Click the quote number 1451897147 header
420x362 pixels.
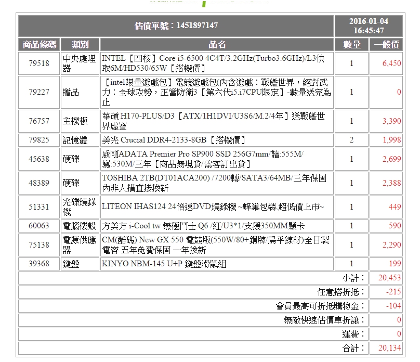coord(176,25)
